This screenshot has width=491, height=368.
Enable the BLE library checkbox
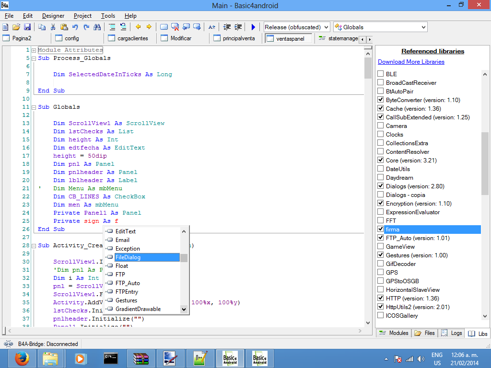381,74
